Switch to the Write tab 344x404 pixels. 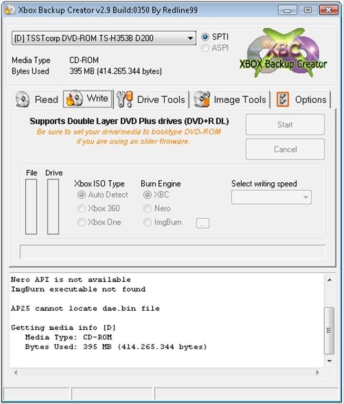pos(88,98)
